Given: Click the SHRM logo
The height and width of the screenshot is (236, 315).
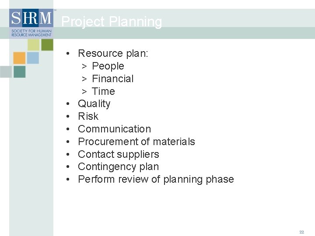Looking at the screenshot, I should click(x=31, y=24).
